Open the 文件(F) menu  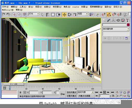click(5, 7)
